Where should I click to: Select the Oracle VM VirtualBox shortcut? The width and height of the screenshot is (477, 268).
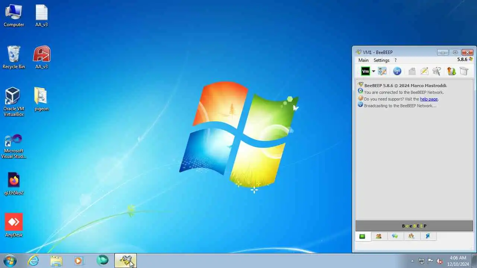(14, 102)
